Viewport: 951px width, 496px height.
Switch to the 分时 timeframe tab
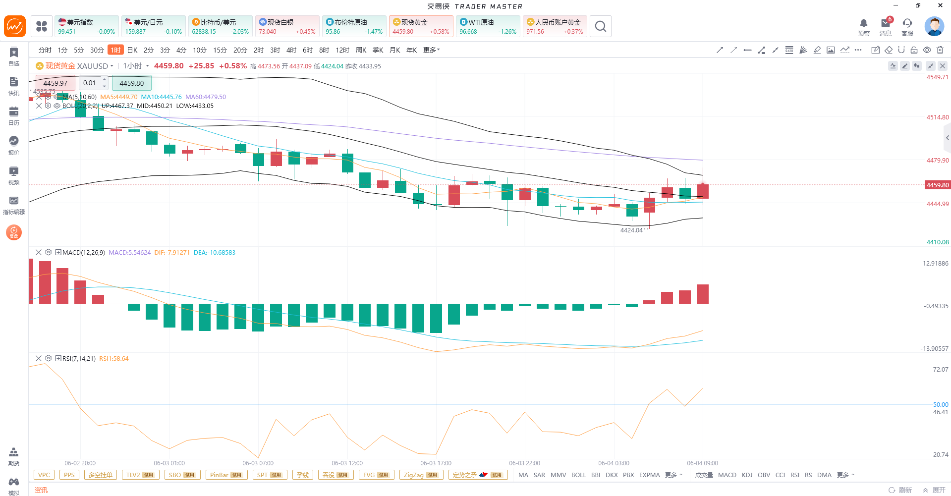pyautogui.click(x=45, y=50)
